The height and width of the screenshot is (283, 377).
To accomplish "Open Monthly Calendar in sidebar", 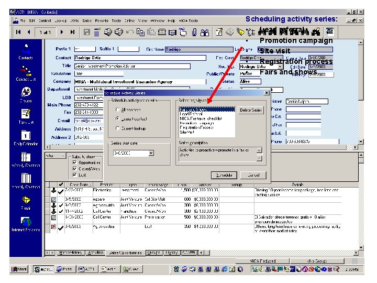I will [26, 181].
